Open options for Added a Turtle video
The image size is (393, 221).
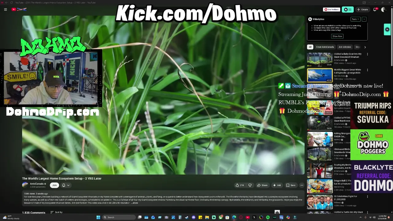pyautogui.click(x=367, y=212)
